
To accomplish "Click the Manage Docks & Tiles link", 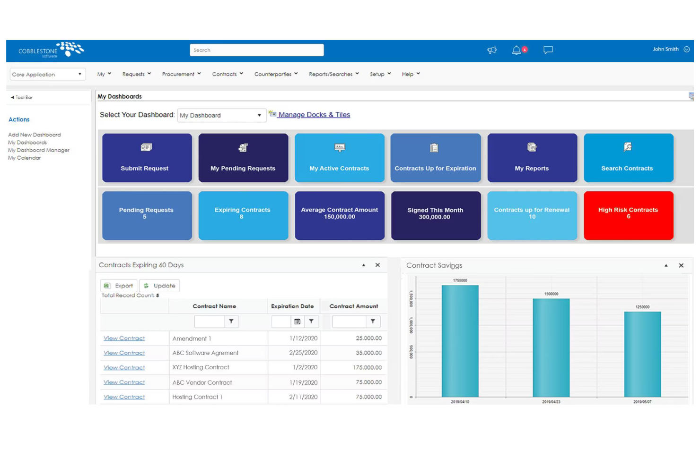I will click(x=314, y=114).
